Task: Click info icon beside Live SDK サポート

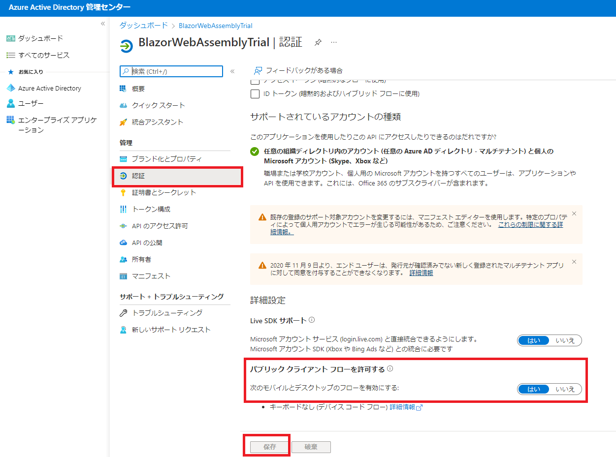Action: [x=312, y=320]
